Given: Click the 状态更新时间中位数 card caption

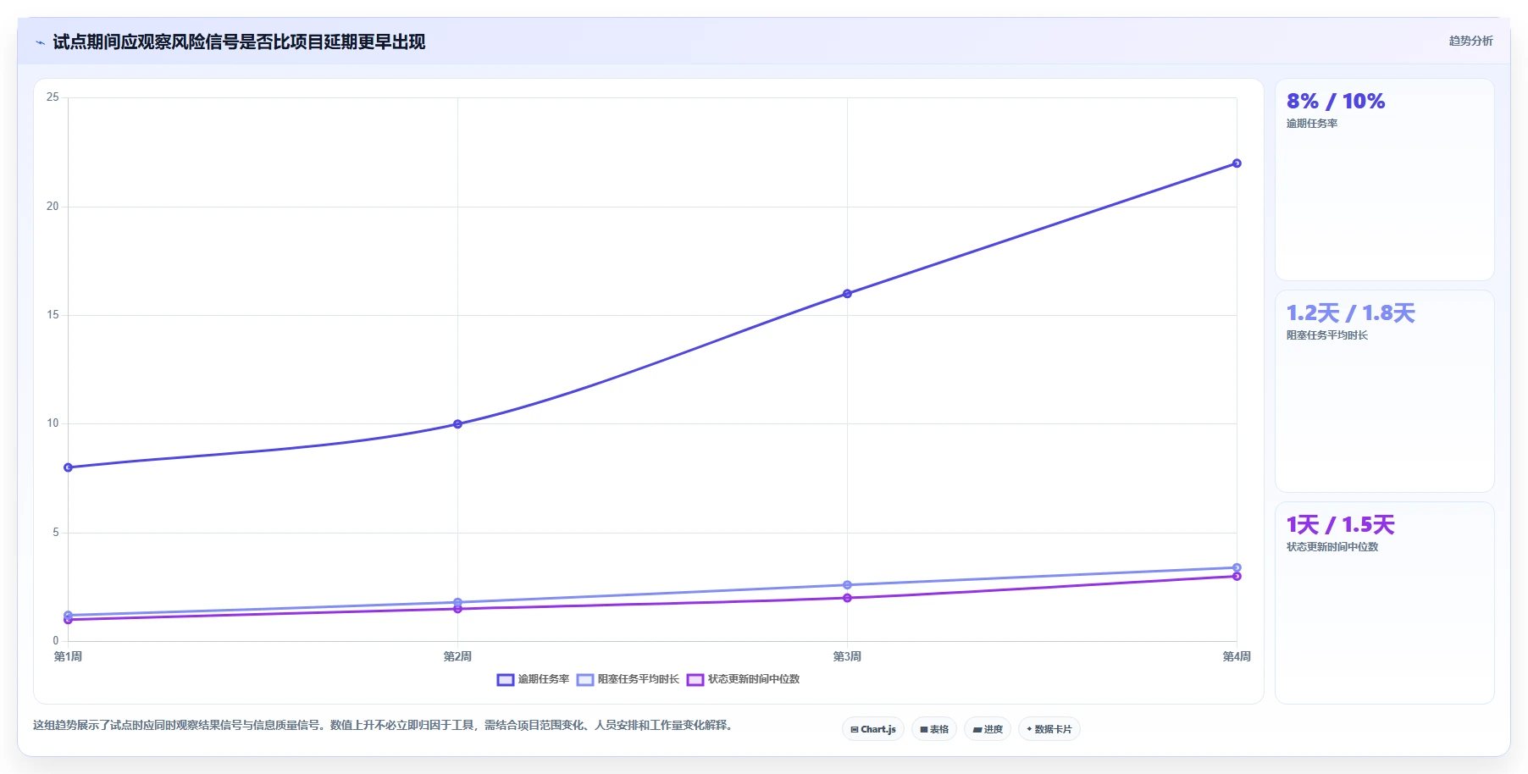Looking at the screenshot, I should [x=1332, y=547].
